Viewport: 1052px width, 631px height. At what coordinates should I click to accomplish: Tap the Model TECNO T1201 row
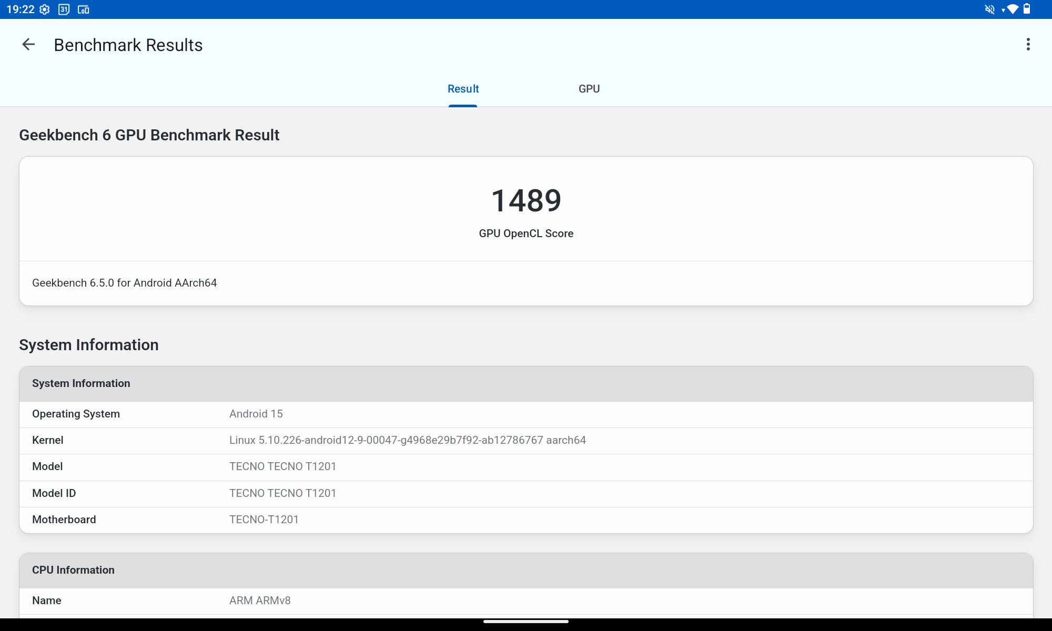click(x=526, y=466)
